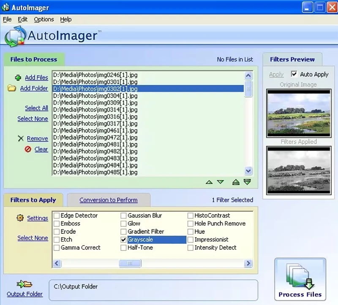This screenshot has width=338, height=305.
Task: Click the Output Folder arrow icon
Action: click(25, 284)
